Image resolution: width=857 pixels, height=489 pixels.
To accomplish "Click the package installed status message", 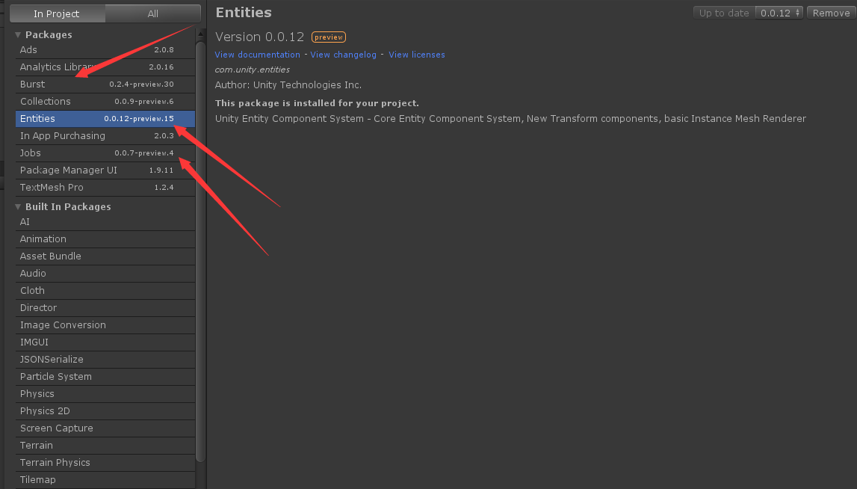I will tap(317, 103).
